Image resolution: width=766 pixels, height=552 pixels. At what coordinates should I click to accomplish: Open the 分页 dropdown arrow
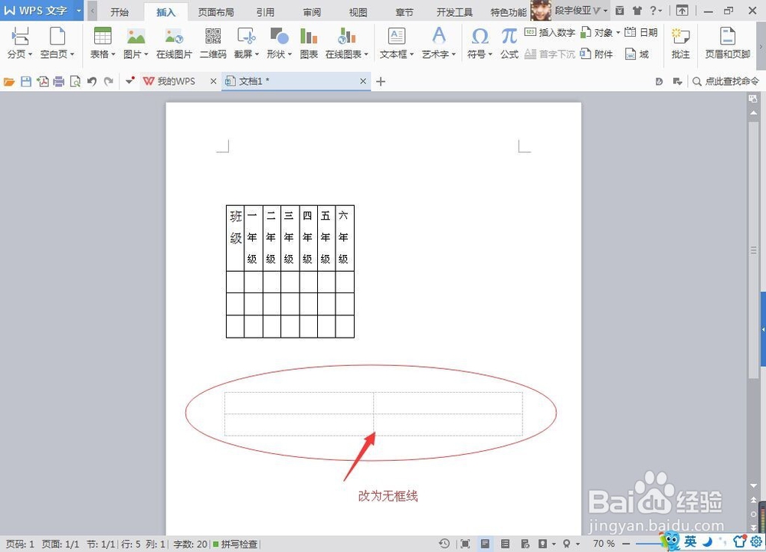click(31, 54)
